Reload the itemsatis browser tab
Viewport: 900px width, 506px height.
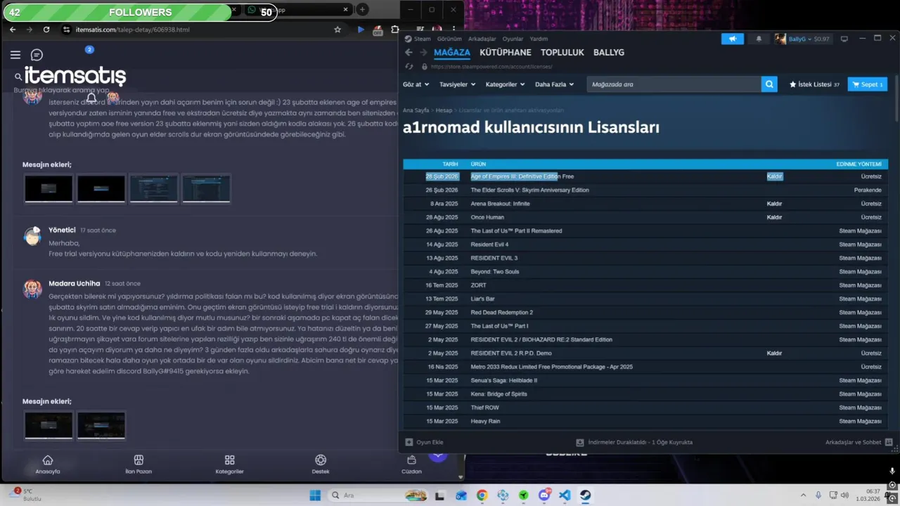[x=46, y=30]
